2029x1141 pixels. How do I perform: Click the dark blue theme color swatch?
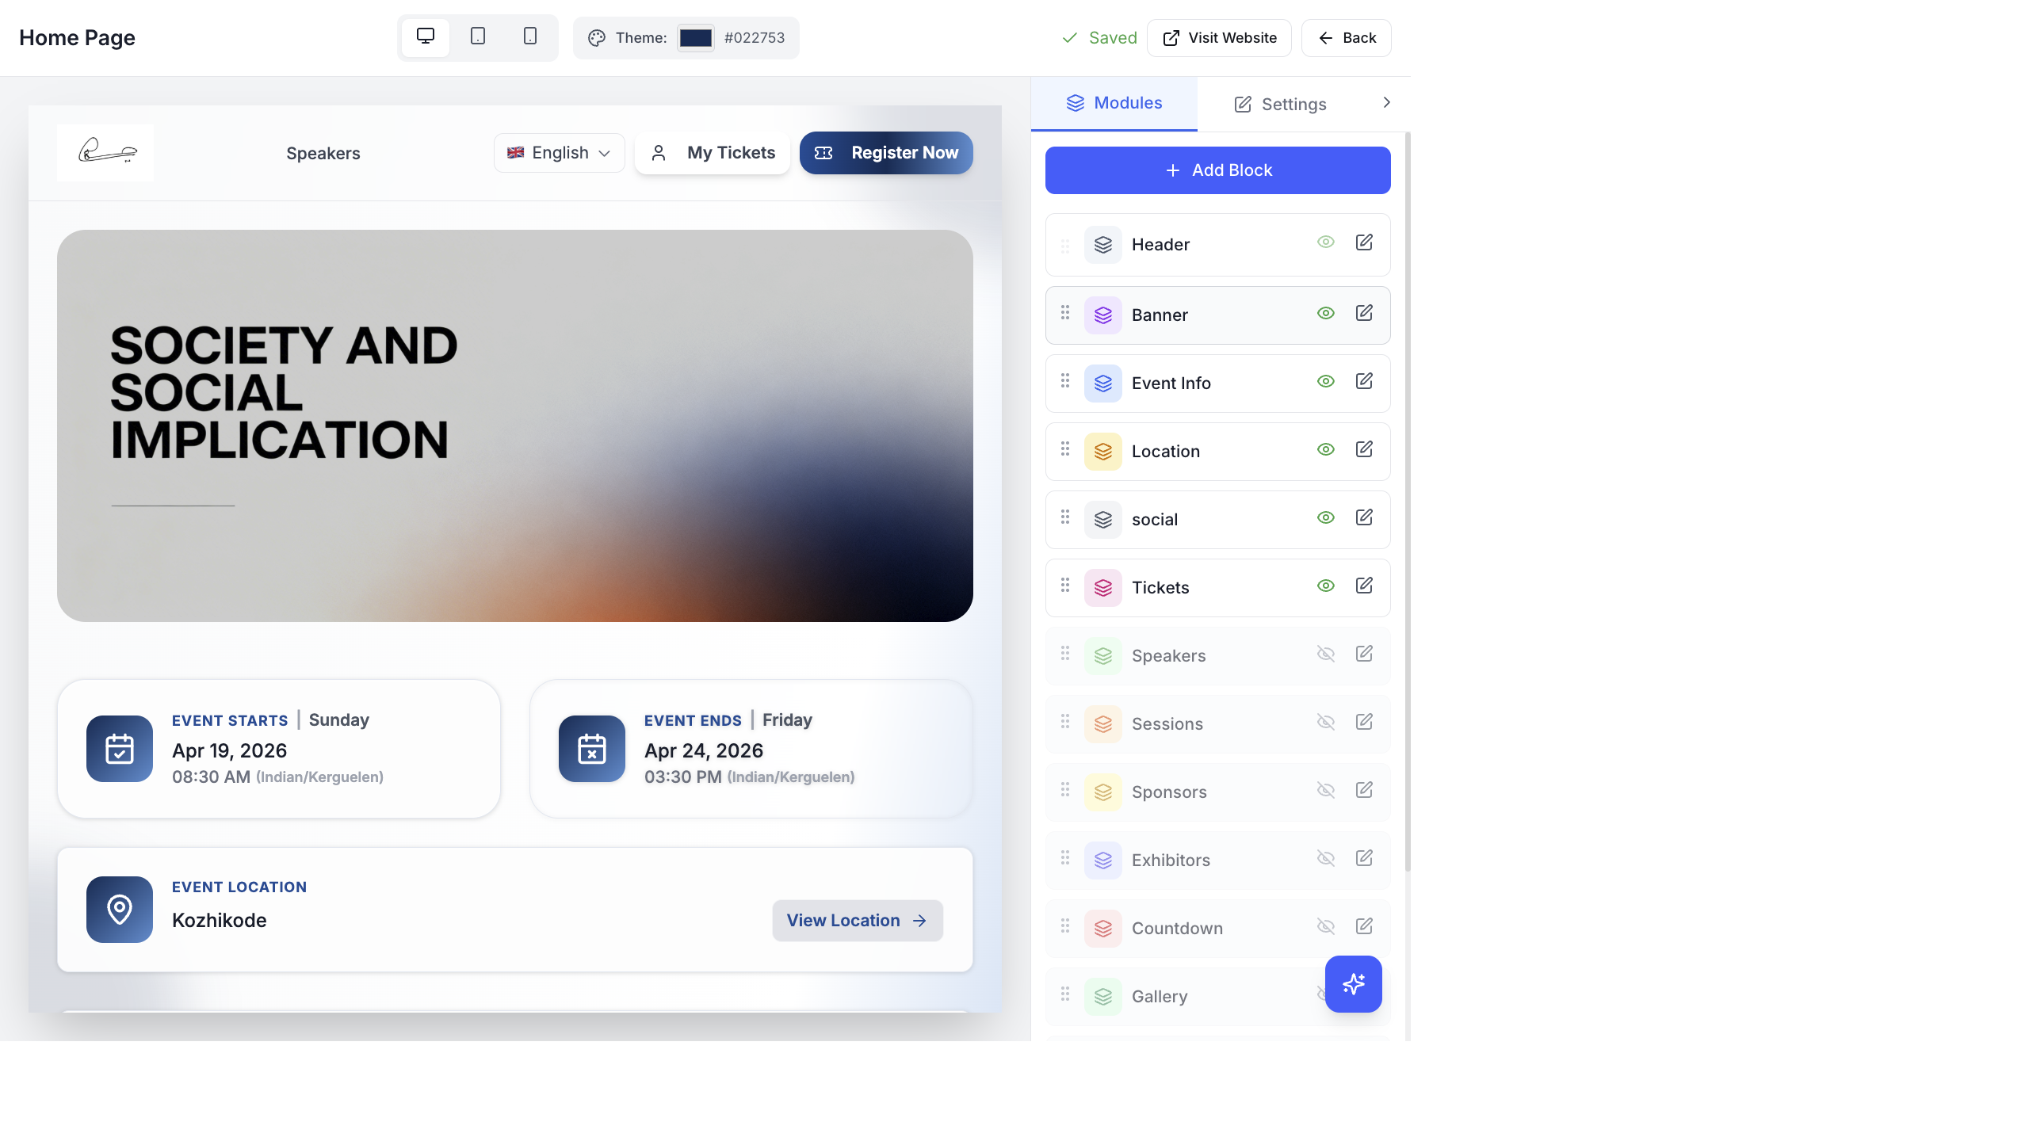[695, 38]
